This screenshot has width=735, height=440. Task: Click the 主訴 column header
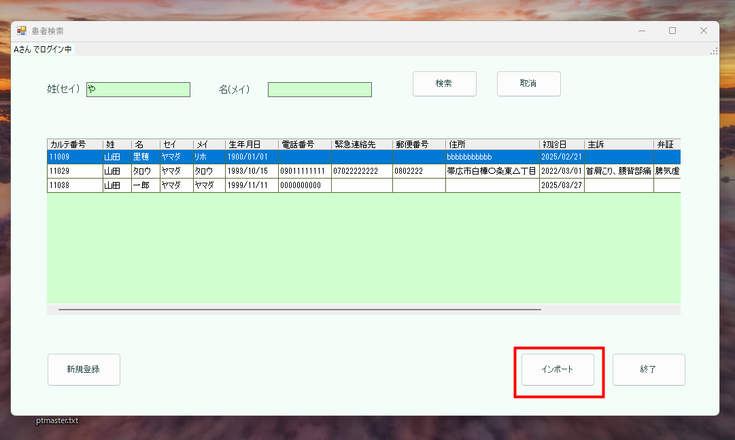pos(618,144)
